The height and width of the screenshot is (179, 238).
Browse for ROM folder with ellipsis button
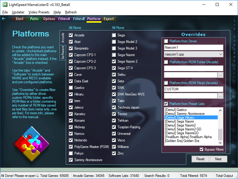[x=220, y=75]
